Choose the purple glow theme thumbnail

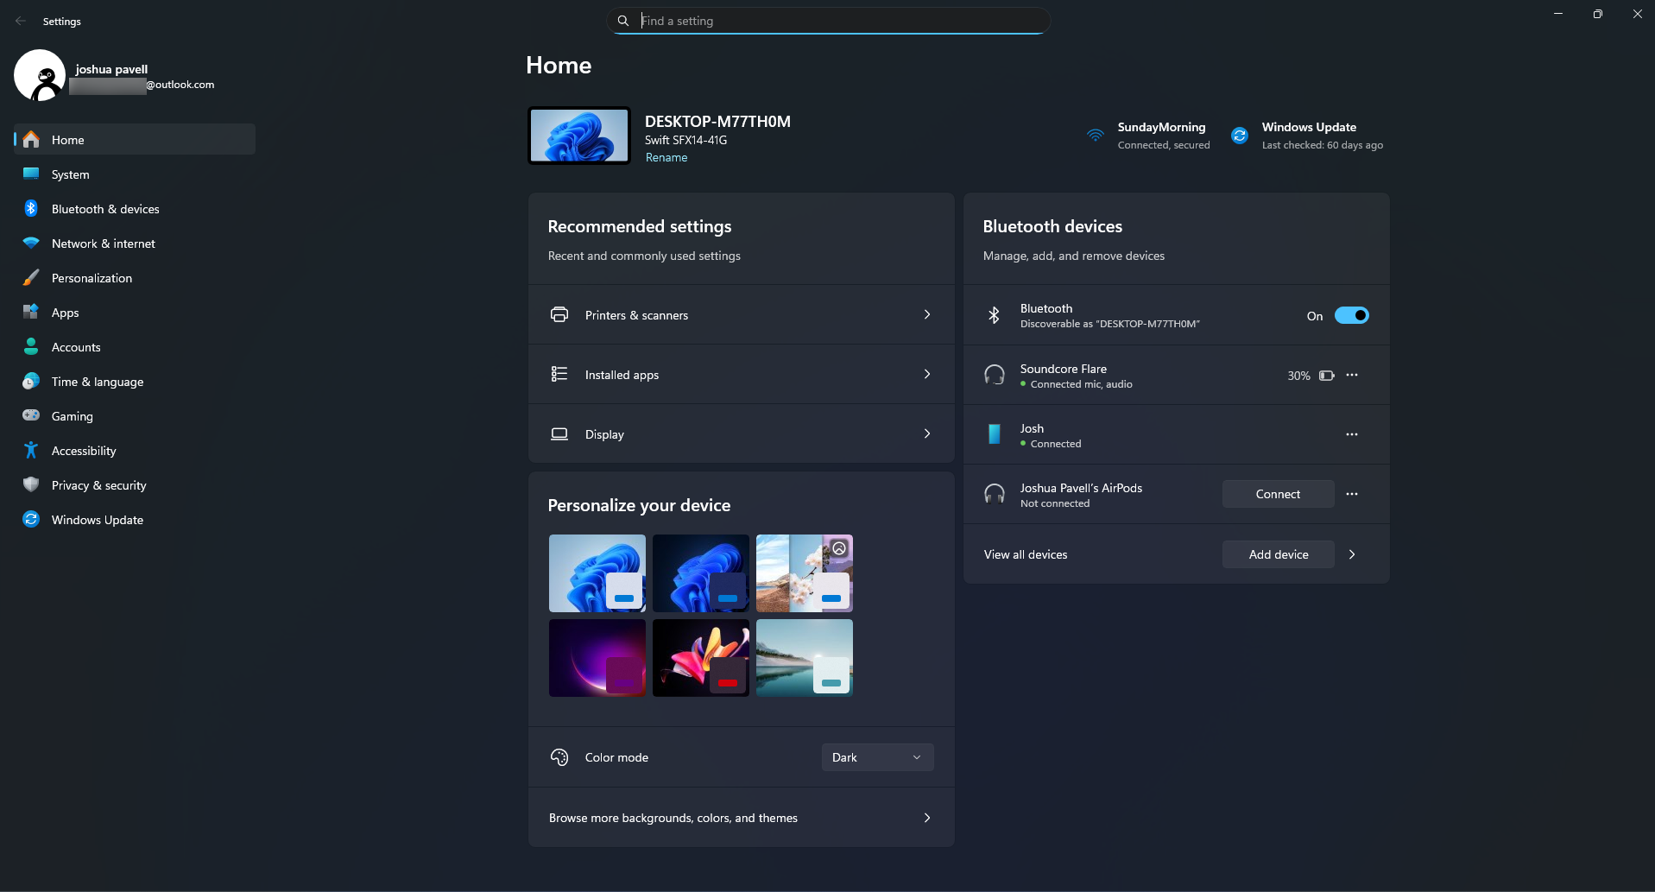597,658
